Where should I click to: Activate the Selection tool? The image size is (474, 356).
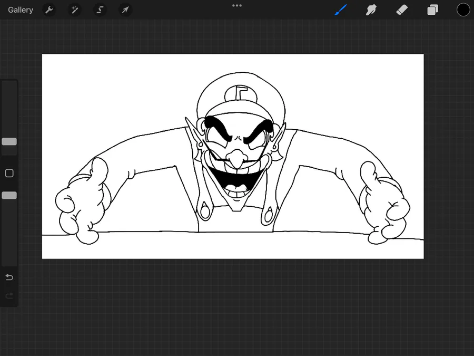tap(100, 10)
